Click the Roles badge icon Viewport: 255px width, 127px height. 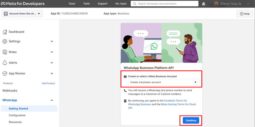click(5, 52)
